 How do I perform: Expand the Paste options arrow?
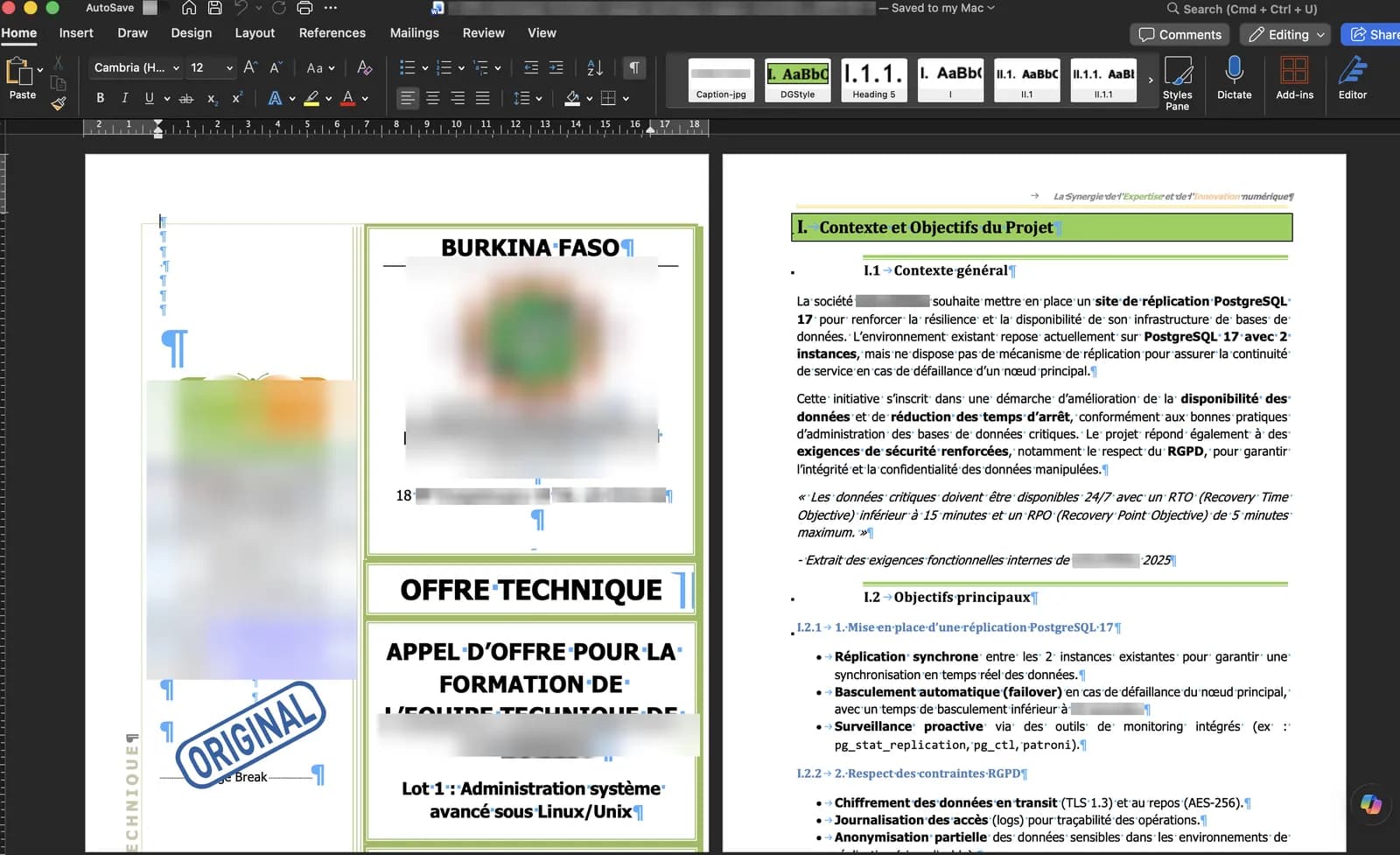point(40,70)
